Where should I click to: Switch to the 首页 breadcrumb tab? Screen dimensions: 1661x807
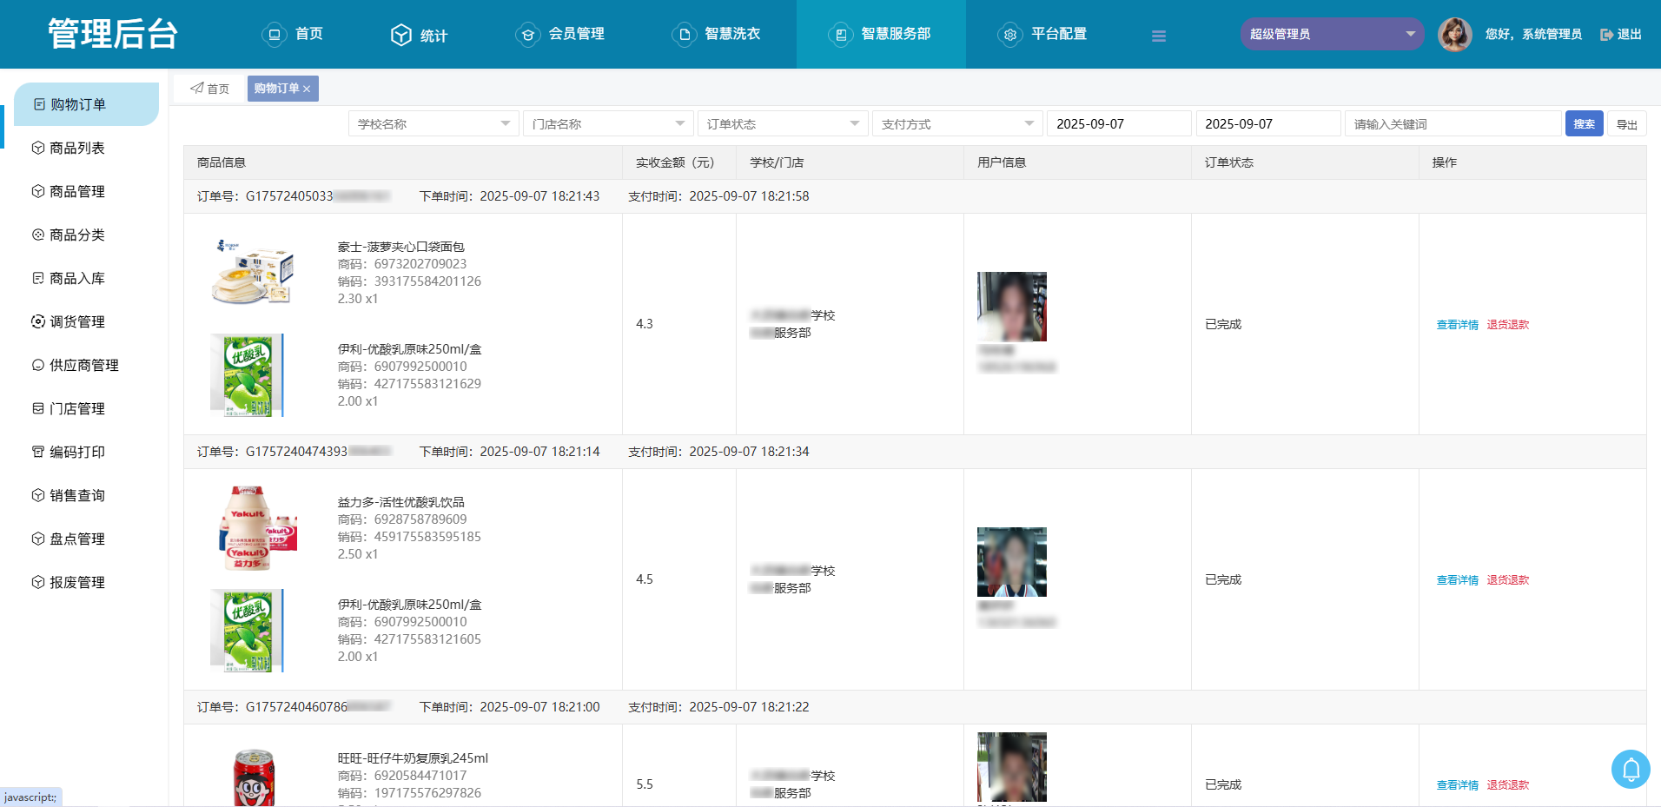click(210, 89)
